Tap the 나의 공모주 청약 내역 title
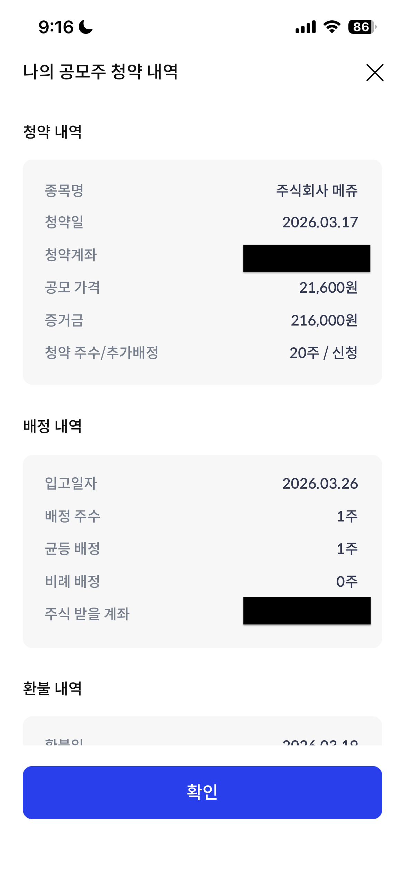Viewport: 404px width, 875px height. 100,72
